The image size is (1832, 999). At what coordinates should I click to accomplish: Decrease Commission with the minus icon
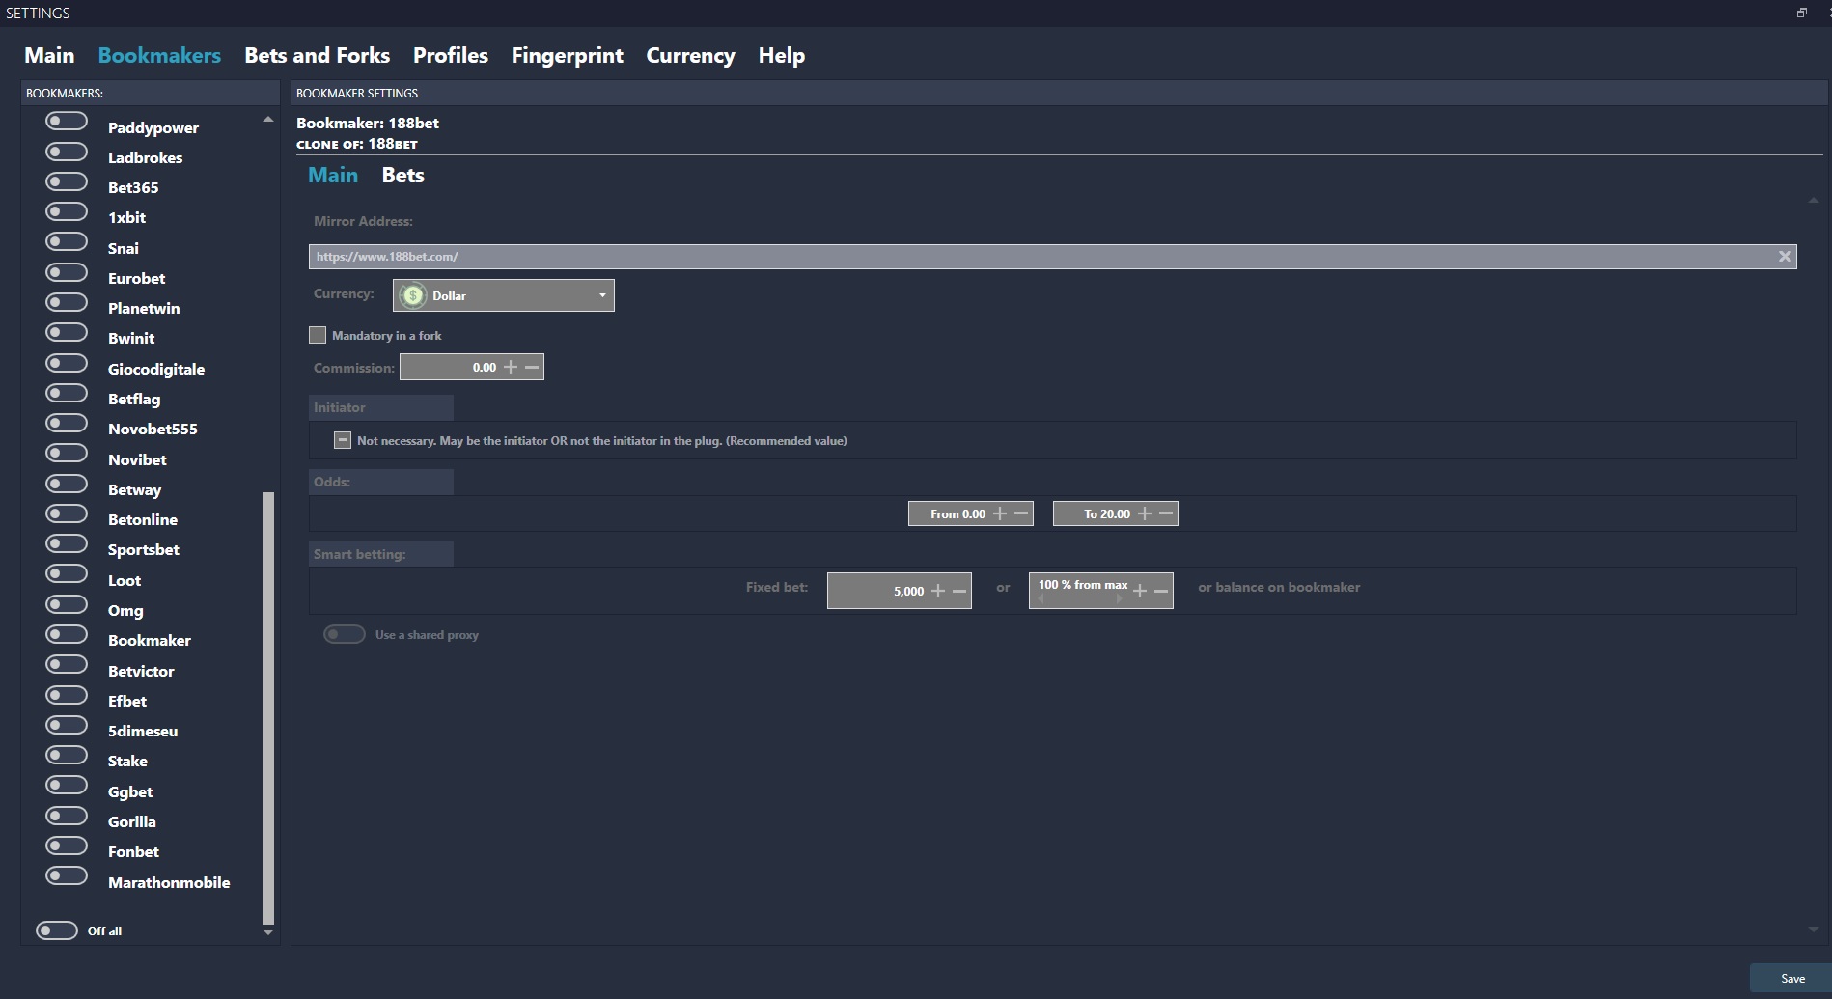coord(532,367)
